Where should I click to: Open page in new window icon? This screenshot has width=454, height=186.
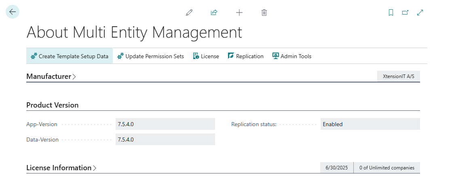405,13
